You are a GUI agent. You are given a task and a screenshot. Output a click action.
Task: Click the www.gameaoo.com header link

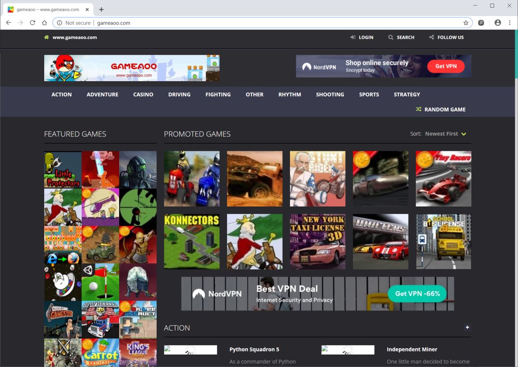click(x=75, y=37)
